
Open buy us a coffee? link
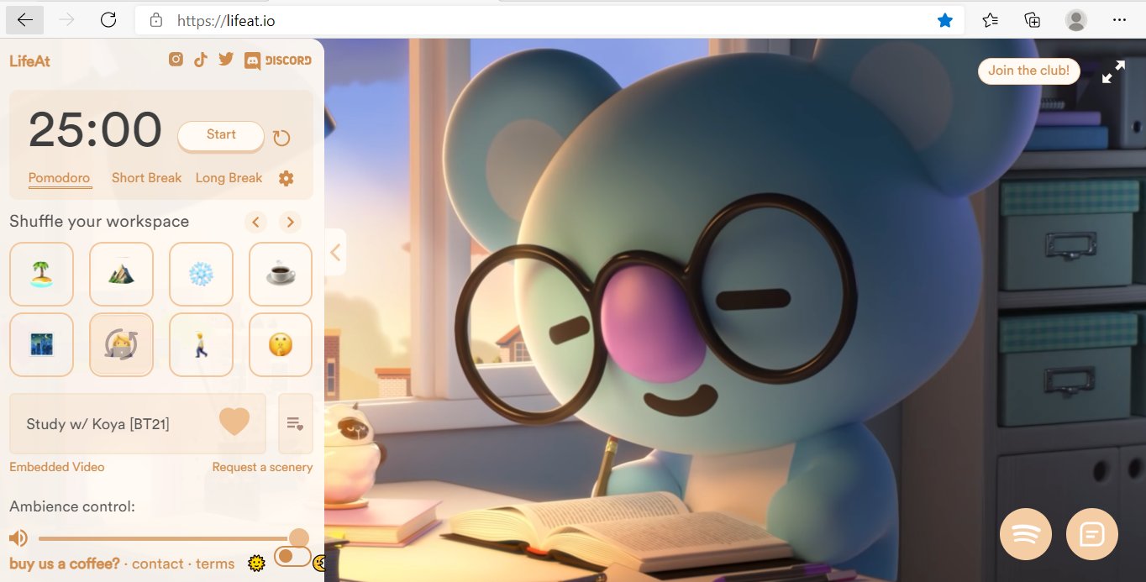(x=65, y=564)
